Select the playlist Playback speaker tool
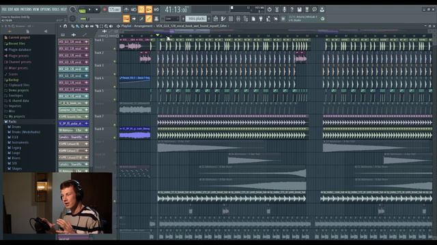Screen dimensions: 437x245 point(111,26)
